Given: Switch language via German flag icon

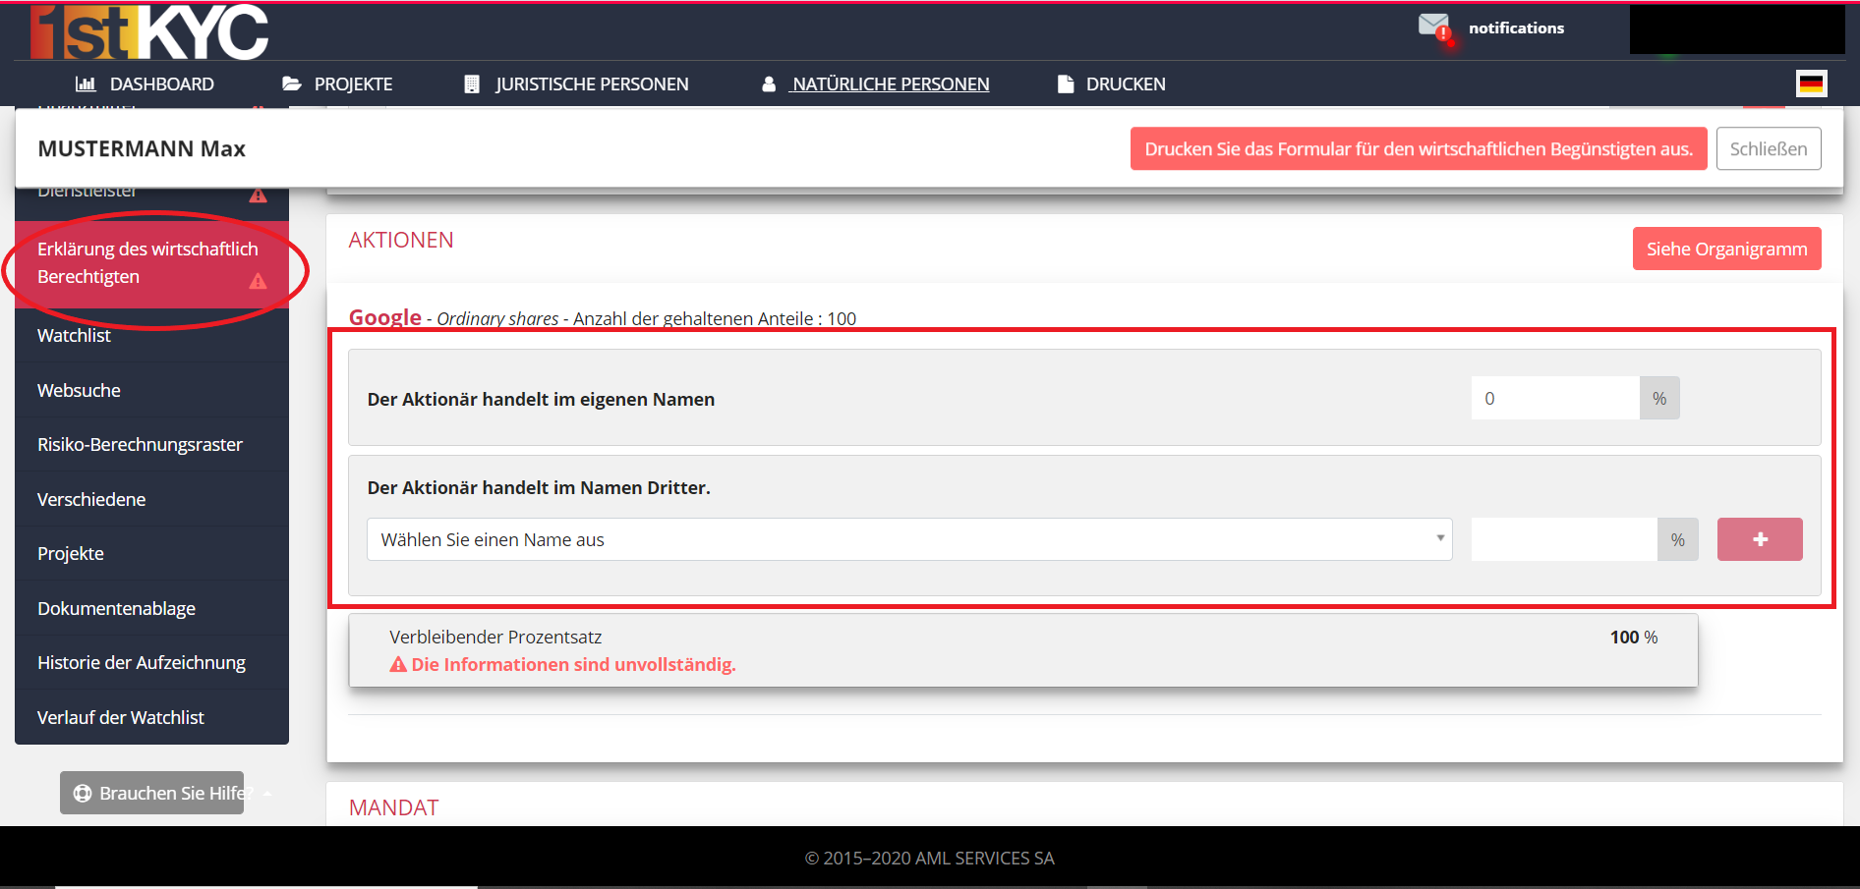Looking at the screenshot, I should [x=1812, y=84].
